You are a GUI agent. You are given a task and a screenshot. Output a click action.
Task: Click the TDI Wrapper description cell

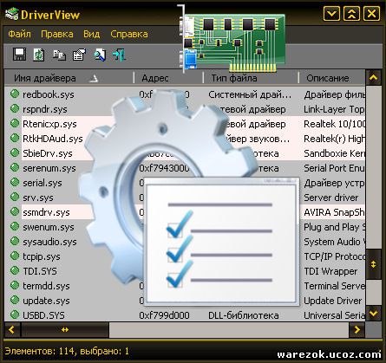pyautogui.click(x=330, y=271)
